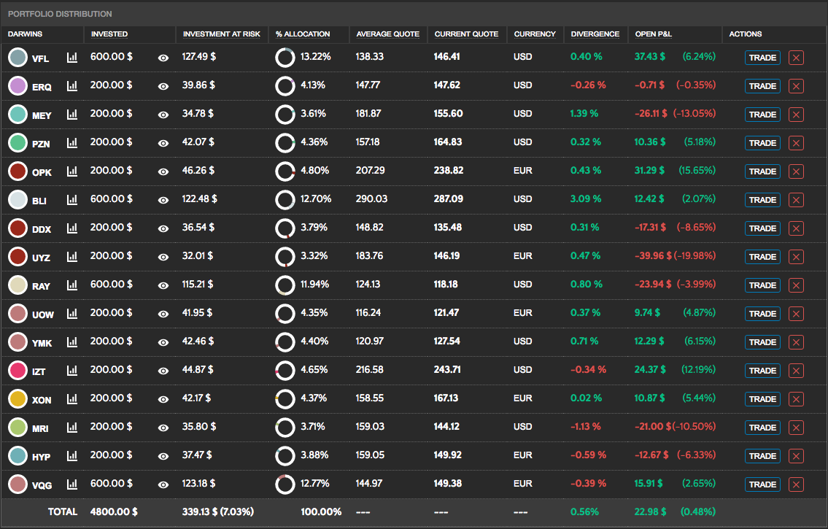The height and width of the screenshot is (529, 828).
Task: Click the eye icon in the MRI row
Action: pyautogui.click(x=163, y=428)
